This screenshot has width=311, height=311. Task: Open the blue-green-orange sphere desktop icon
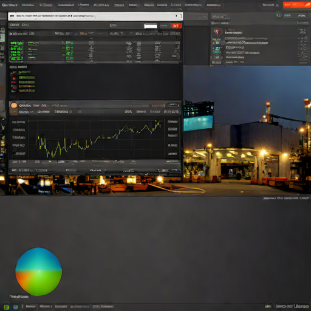(39, 272)
